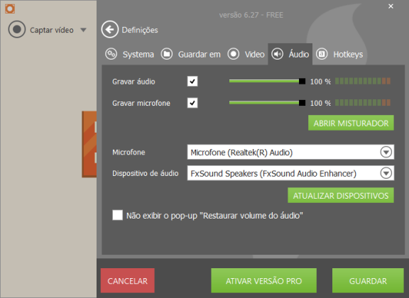
Task: Click the orange app logo icon
Action: [10, 9]
